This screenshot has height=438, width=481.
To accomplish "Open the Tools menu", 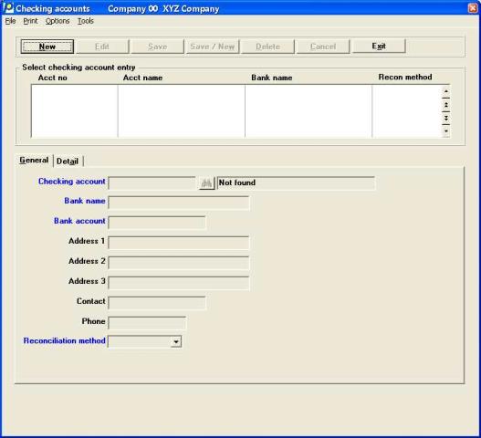I will click(85, 21).
